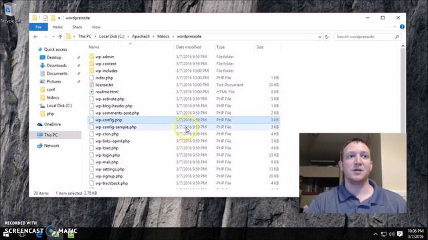Open the Home ribbon tab
This screenshot has height=240, width=428.
[x=58, y=27]
